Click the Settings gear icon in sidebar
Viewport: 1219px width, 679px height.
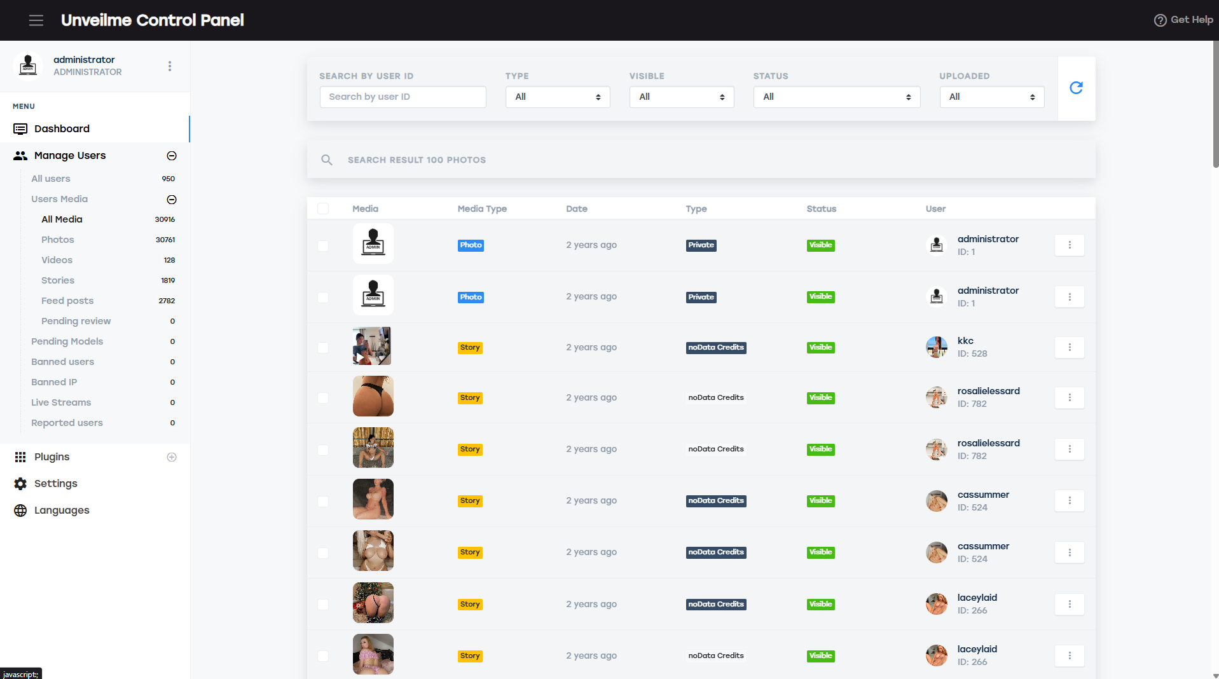pyautogui.click(x=20, y=484)
